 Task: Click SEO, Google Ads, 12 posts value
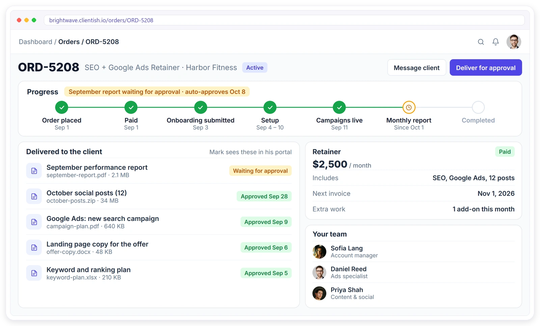pyautogui.click(x=474, y=178)
